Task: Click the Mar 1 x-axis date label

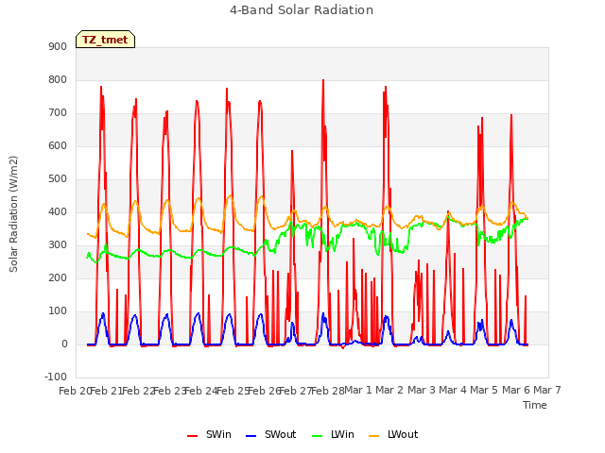Action: [x=358, y=390]
